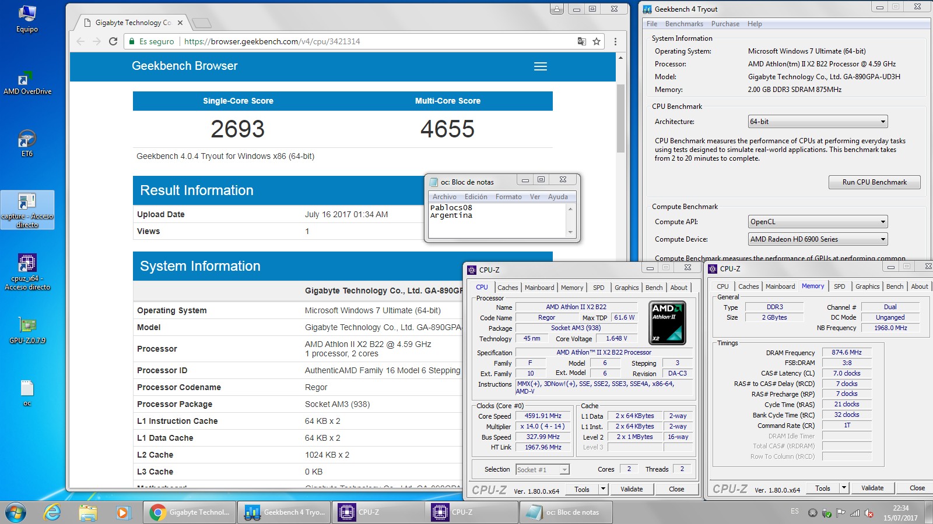Image resolution: width=933 pixels, height=524 pixels.
Task: Open the Compute API OpenCL dropdown
Action: pos(818,222)
